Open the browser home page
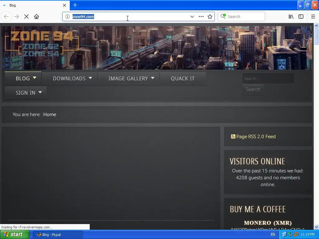 pos(36,16)
